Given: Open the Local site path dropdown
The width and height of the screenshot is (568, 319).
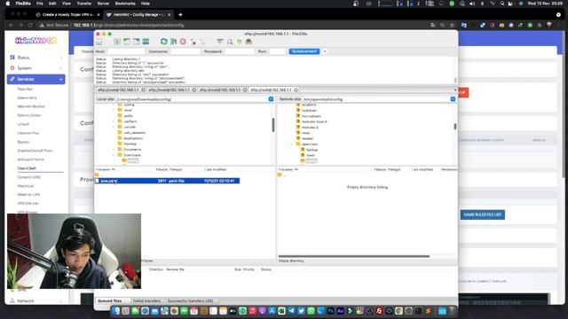Looking at the screenshot, I should point(271,98).
